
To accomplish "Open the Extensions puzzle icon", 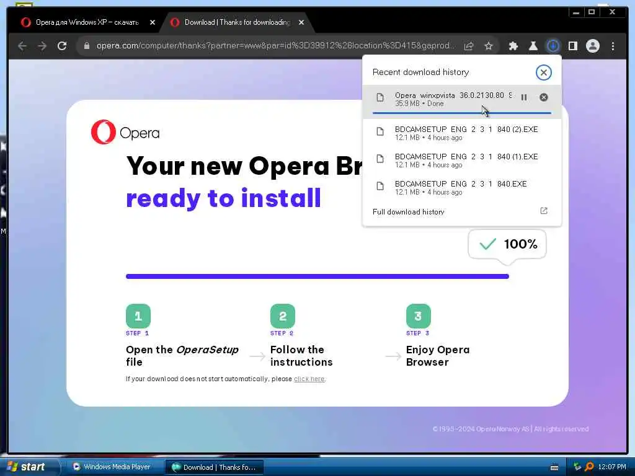I will coord(513,46).
